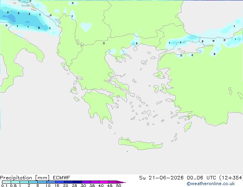Pick the 1–2 mm legend swatch
This screenshot has height=187, width=243.
(24, 182)
